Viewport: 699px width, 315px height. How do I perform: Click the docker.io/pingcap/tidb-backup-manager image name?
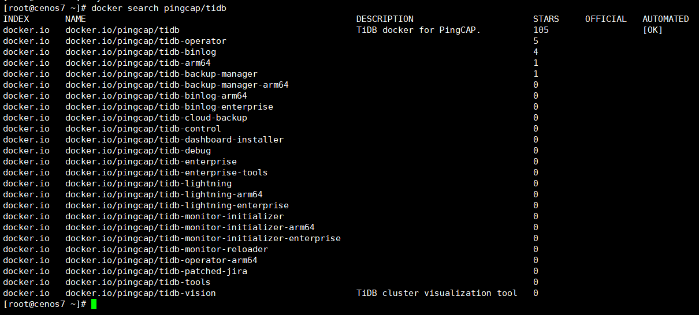coord(161,74)
